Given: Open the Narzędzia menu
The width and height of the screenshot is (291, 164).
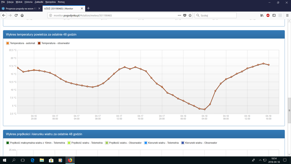Looking at the screenshot, I should click(x=50, y=2).
